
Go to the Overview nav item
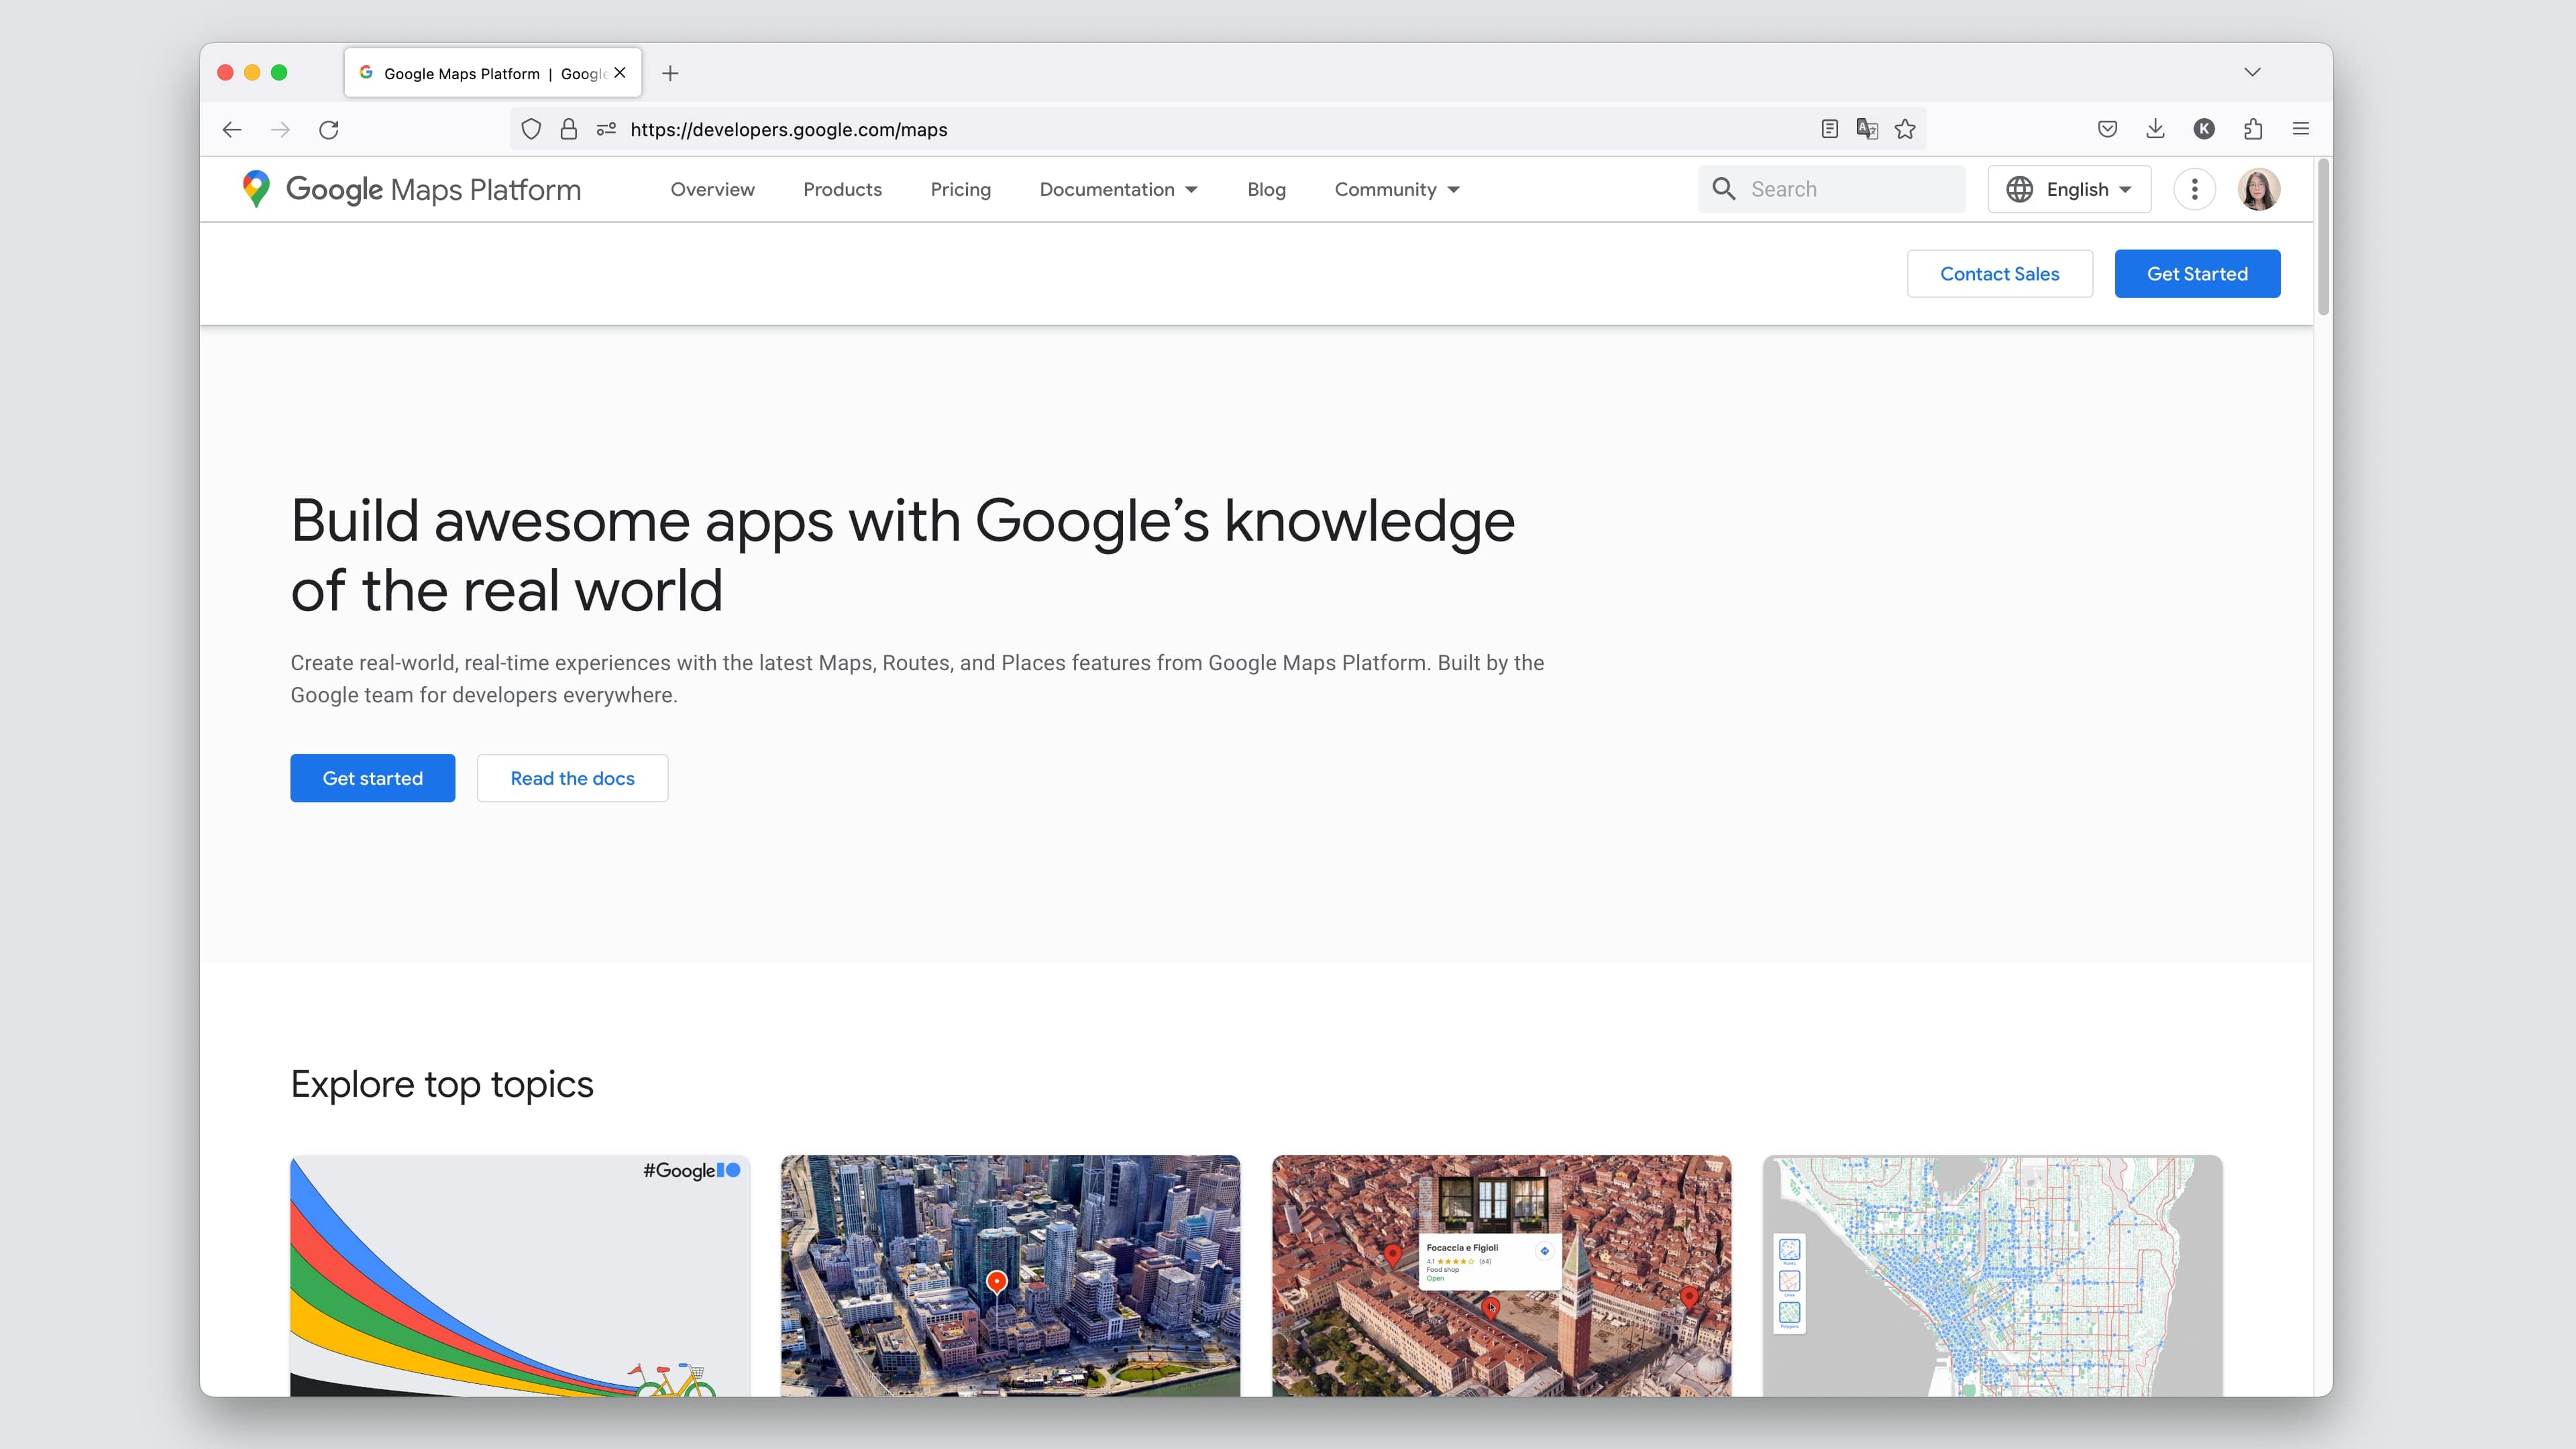coord(712,189)
